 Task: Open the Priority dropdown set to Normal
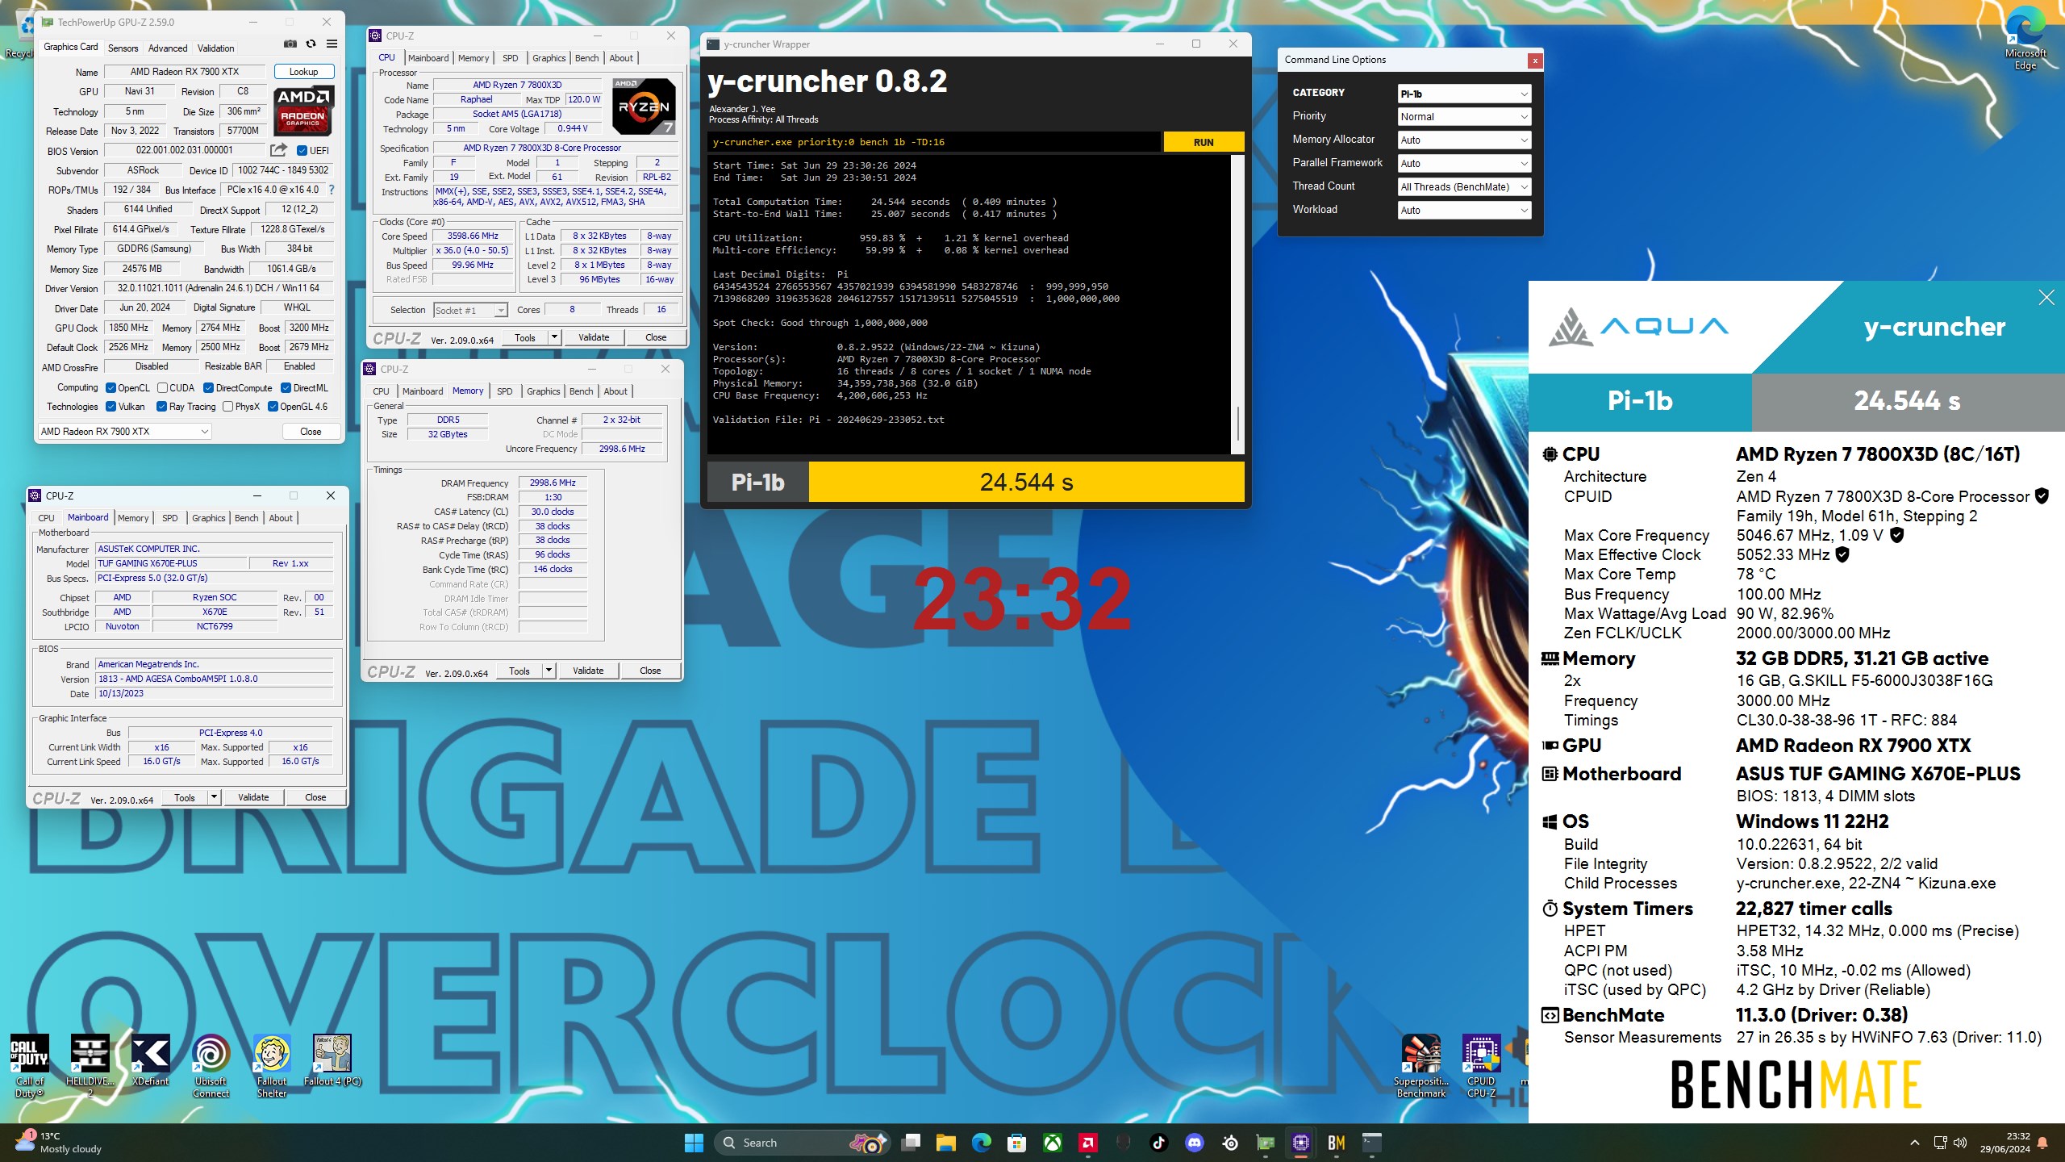[x=1464, y=117]
